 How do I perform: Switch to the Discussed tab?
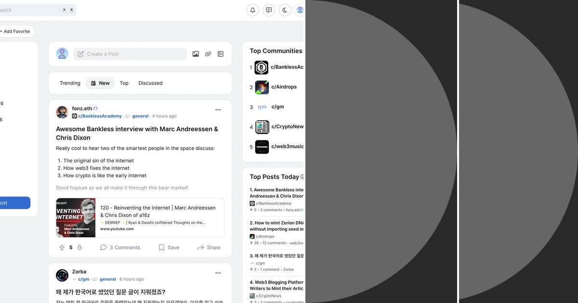pyautogui.click(x=150, y=83)
